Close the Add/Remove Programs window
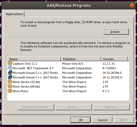The height and width of the screenshot is (127, 137). pyautogui.click(x=132, y=5)
